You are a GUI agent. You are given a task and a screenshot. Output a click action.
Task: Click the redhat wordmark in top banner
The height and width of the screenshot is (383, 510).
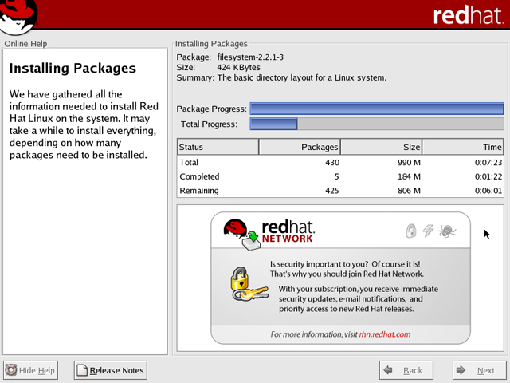[x=469, y=16]
